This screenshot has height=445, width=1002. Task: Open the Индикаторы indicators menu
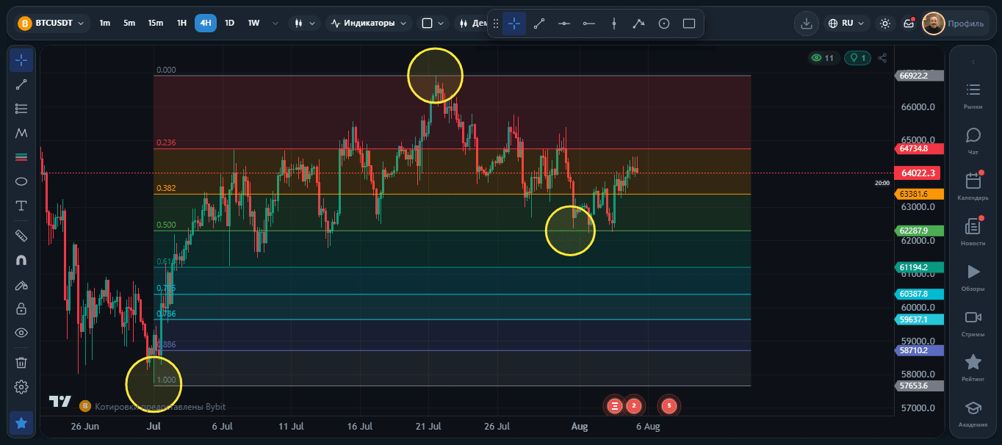(x=370, y=23)
